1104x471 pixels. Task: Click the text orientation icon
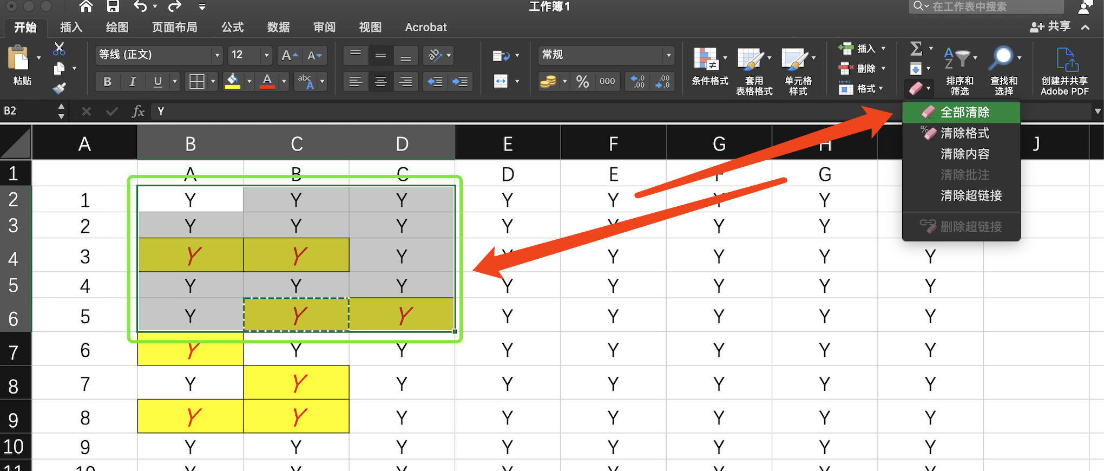(x=435, y=55)
